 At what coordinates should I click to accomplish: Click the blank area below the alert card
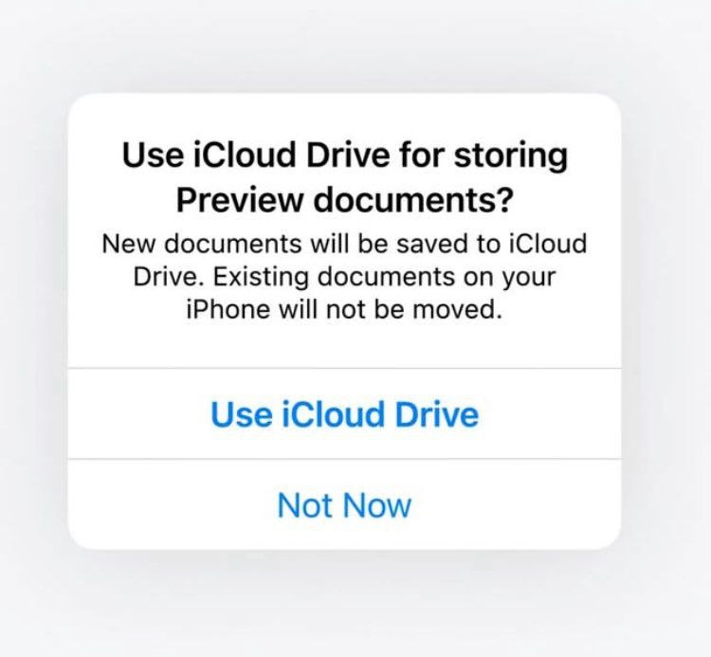[345, 603]
